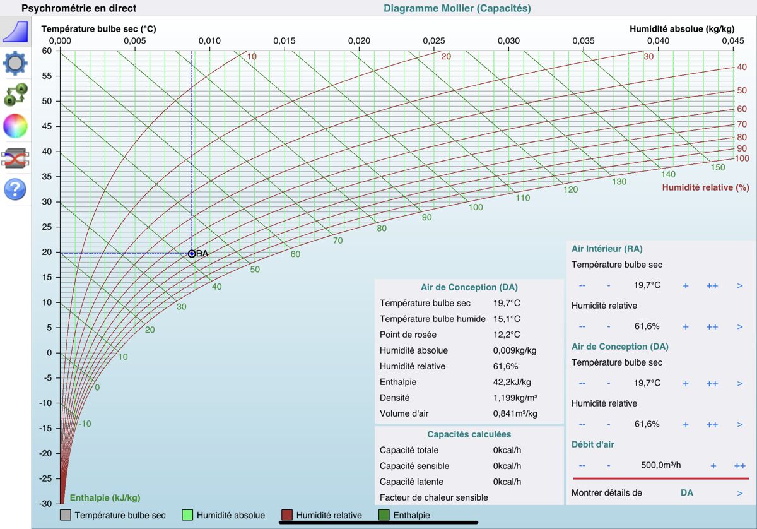Select the Enthalpie value 42,2kJ/kg
The height and width of the screenshot is (529, 757).
pyautogui.click(x=512, y=382)
